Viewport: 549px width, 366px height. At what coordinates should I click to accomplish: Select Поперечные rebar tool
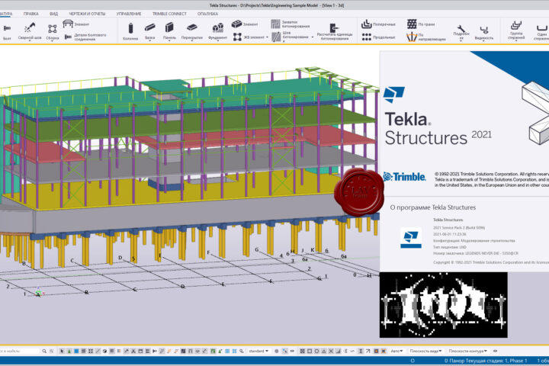tap(378, 24)
